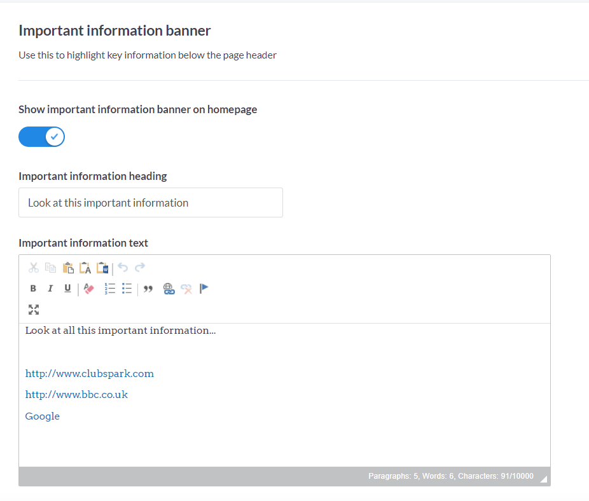Select Paste as plain text icon
The height and width of the screenshot is (501, 589).
pyautogui.click(x=85, y=268)
